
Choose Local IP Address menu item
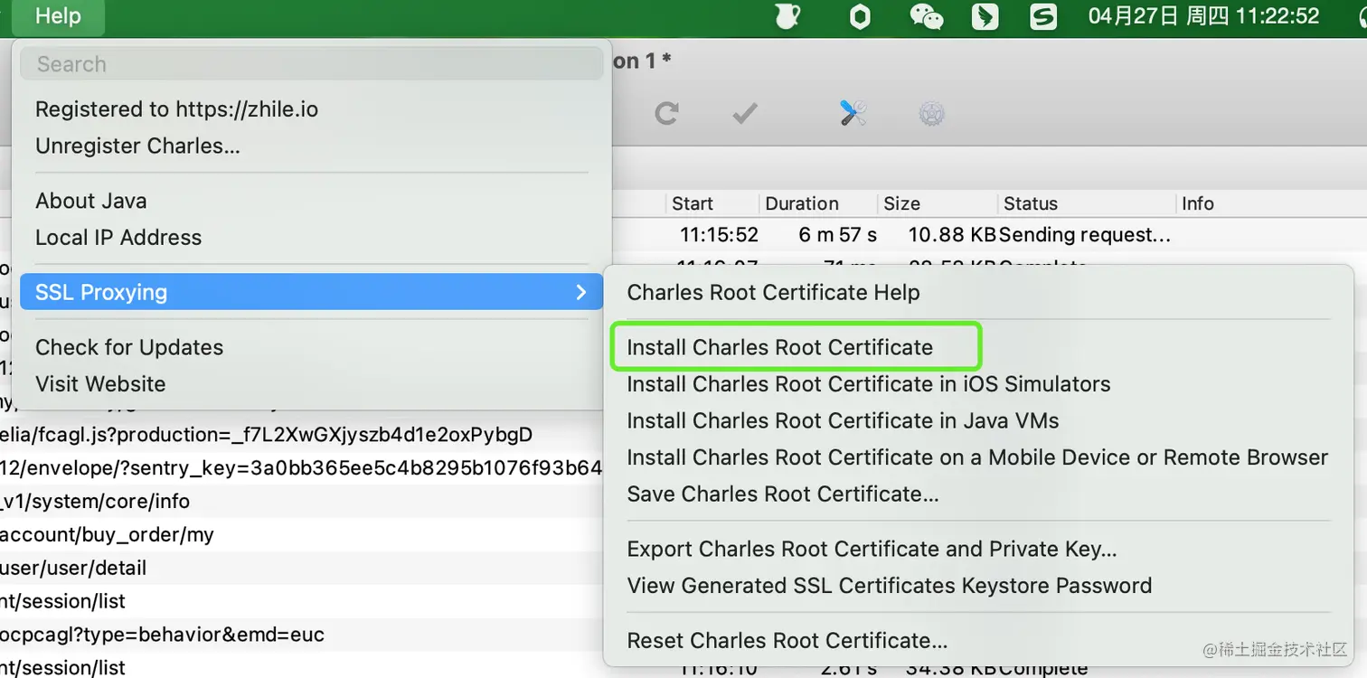tap(312, 238)
